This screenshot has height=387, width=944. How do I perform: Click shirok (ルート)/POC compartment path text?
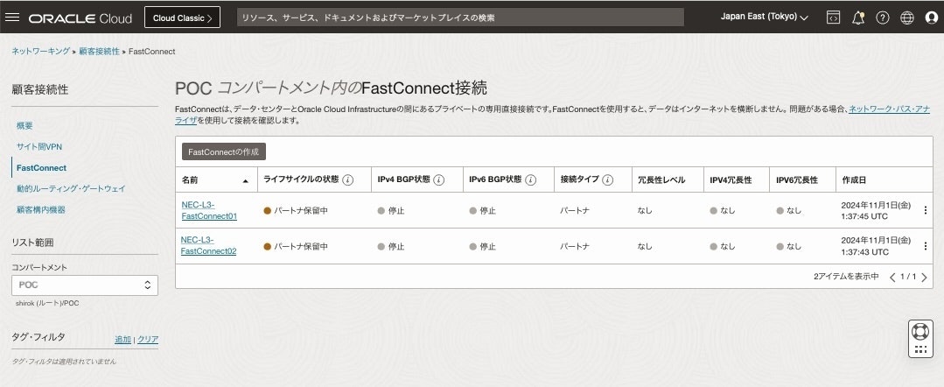(47, 303)
